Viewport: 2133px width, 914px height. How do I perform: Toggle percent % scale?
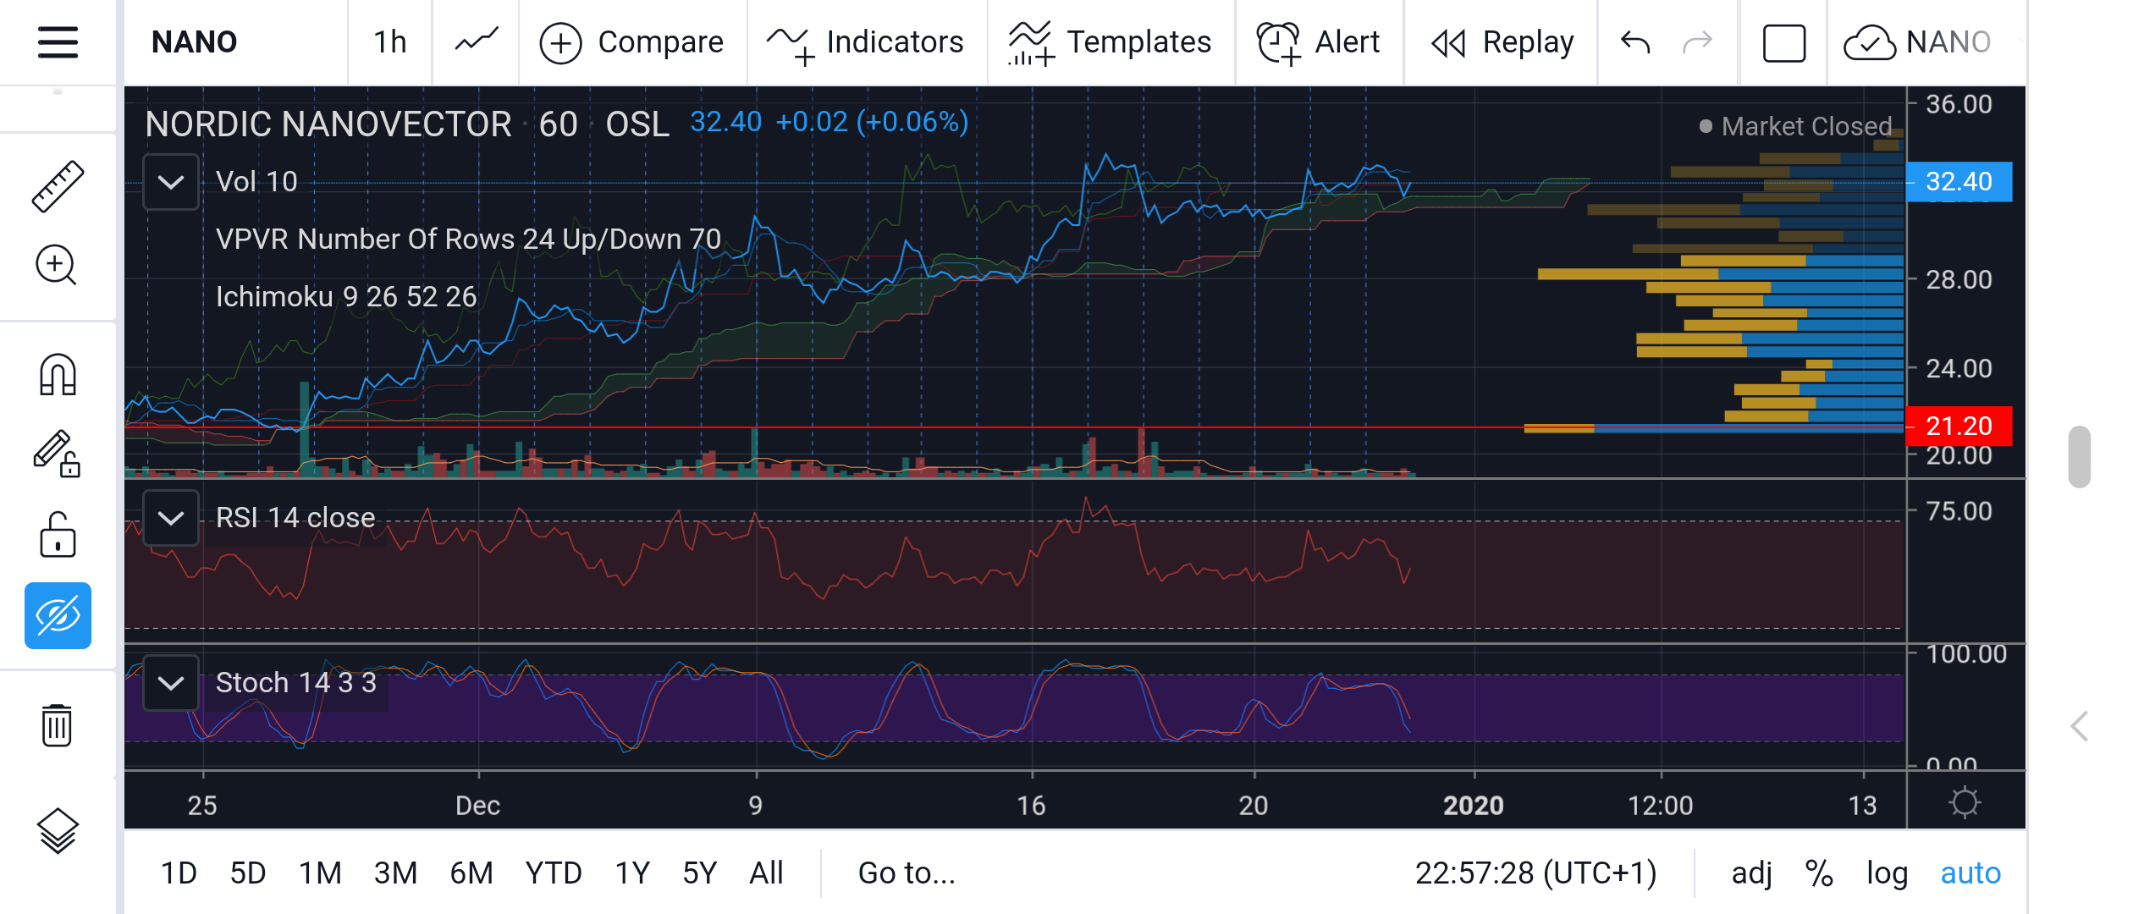coord(1819,873)
